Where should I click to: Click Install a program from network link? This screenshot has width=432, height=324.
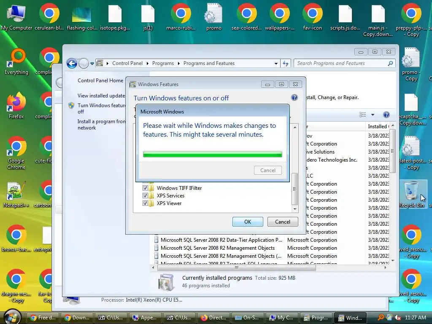click(x=101, y=124)
